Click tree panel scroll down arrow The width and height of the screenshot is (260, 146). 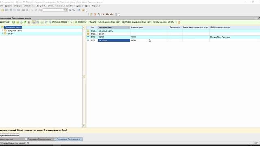tap(84, 126)
